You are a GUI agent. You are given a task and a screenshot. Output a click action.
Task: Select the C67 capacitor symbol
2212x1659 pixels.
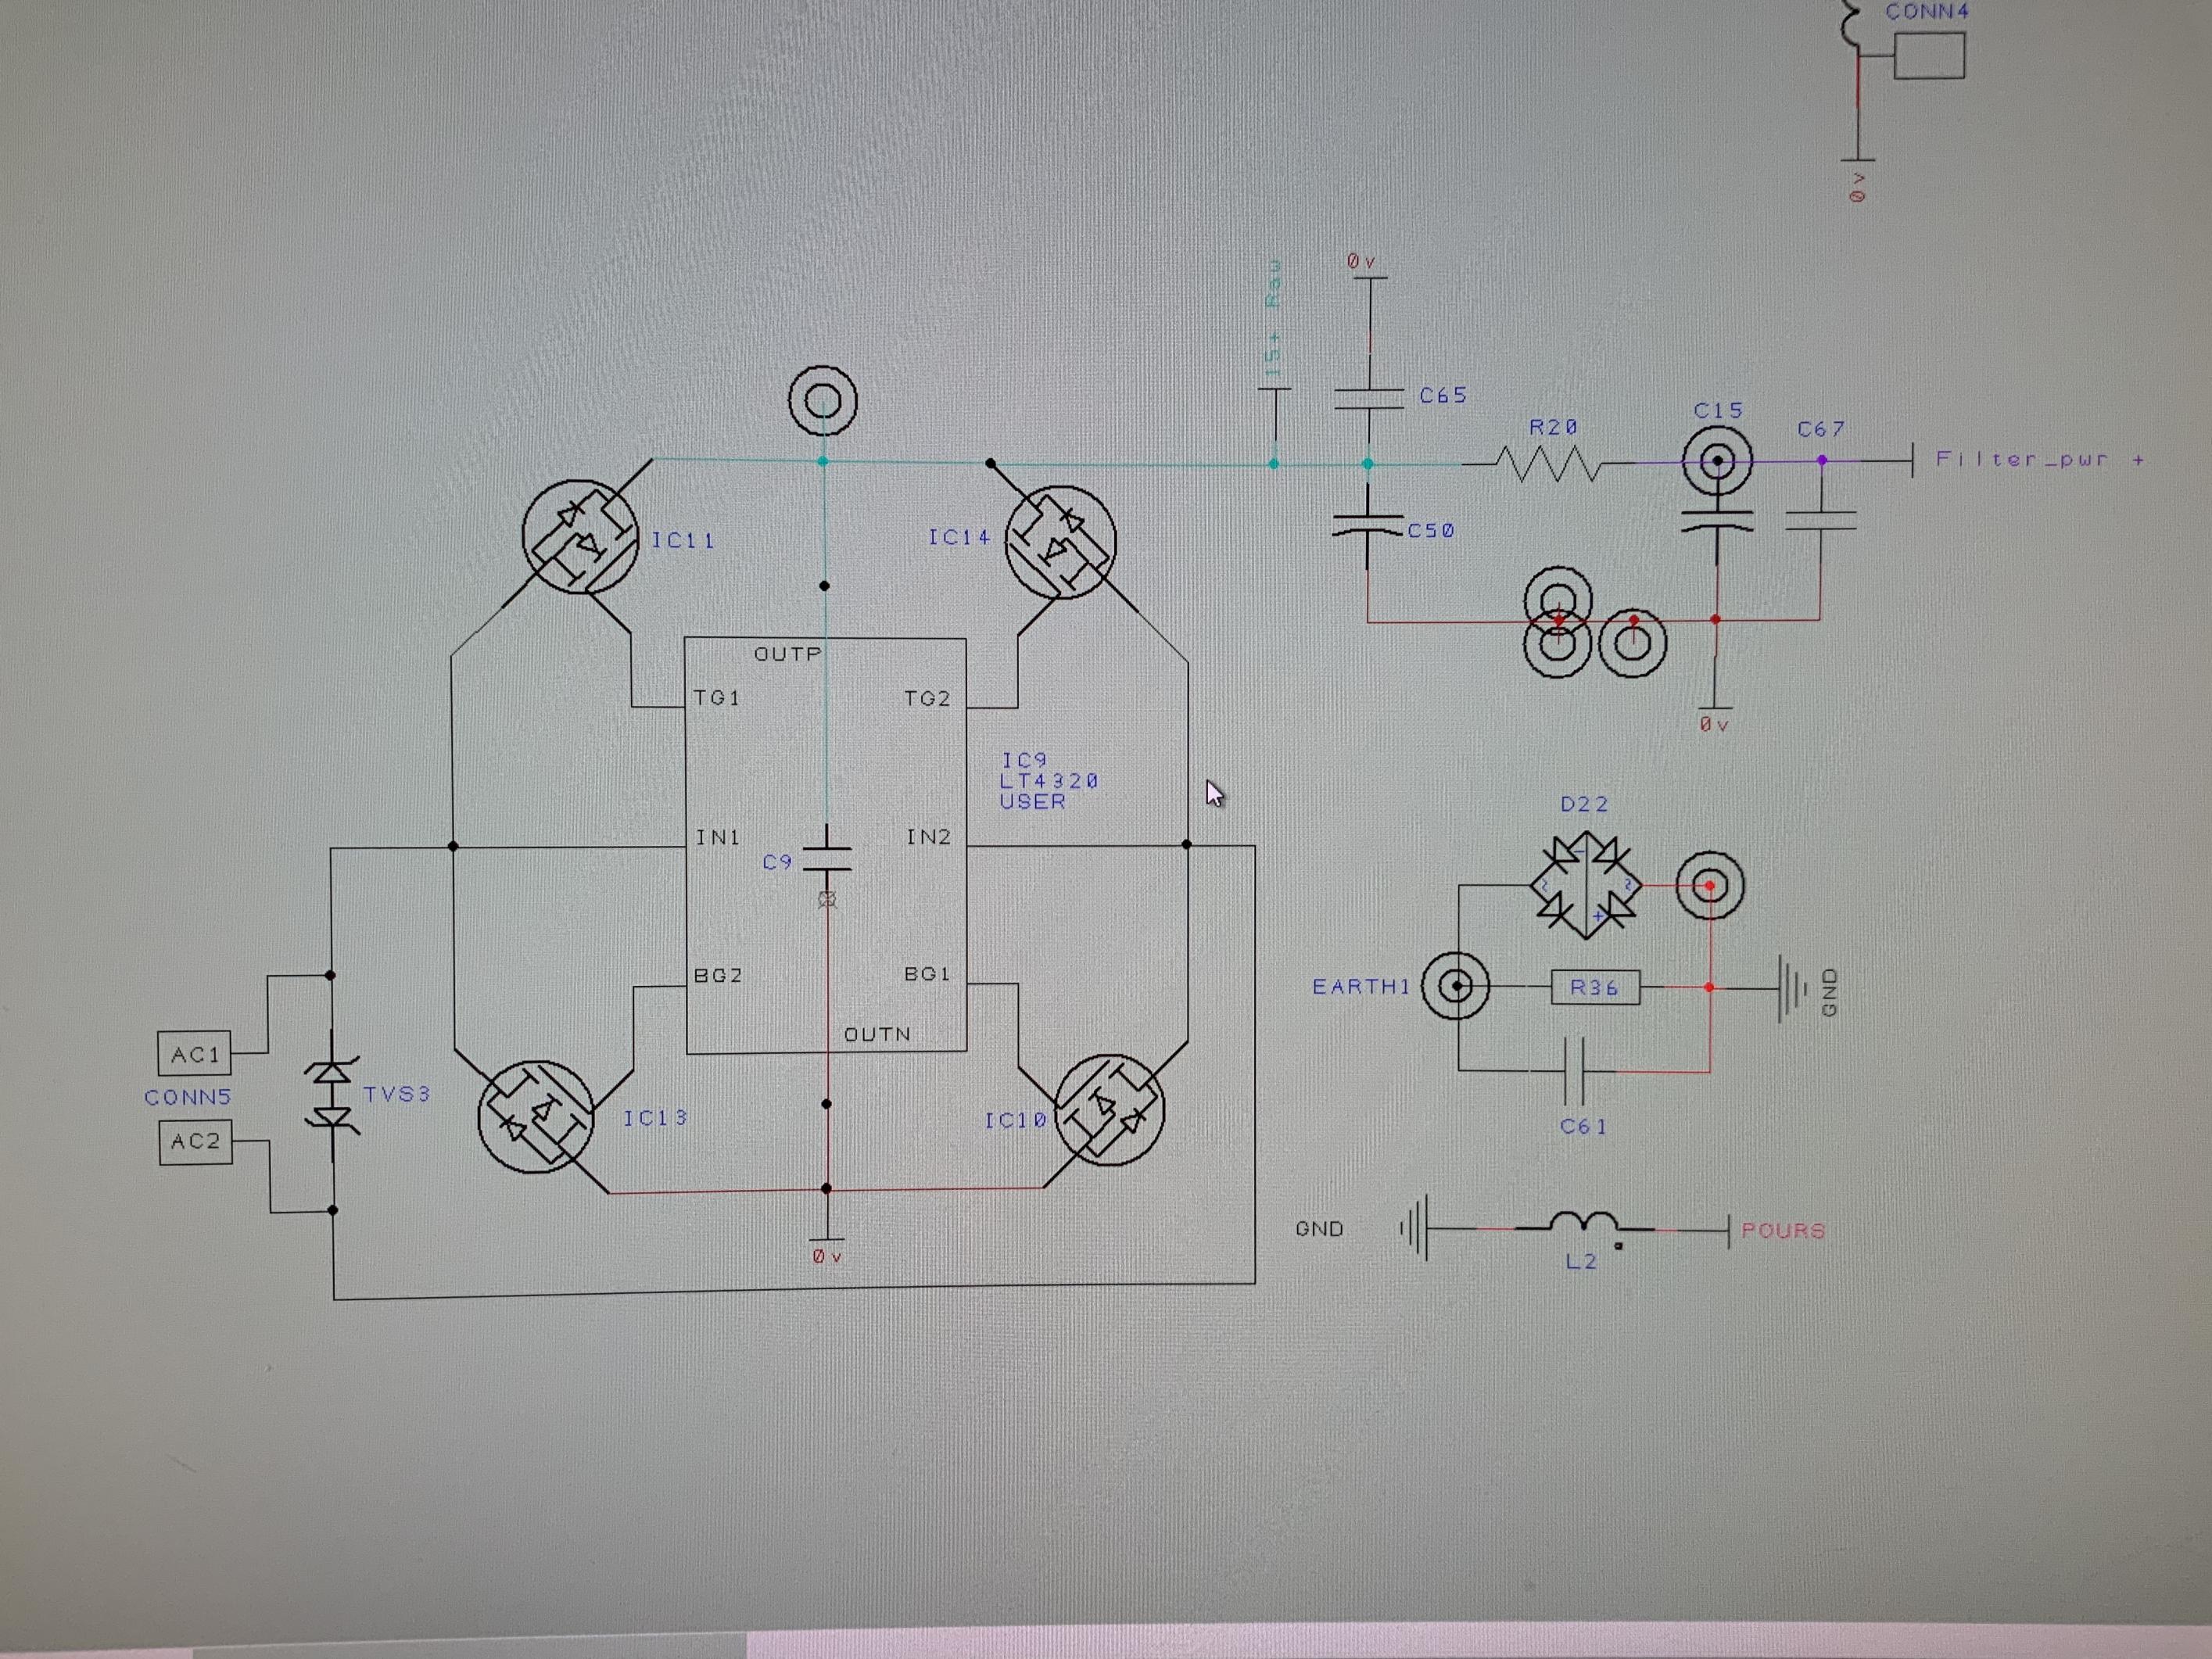[x=1820, y=521]
